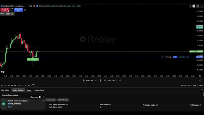The height and width of the screenshot is (115, 204).
Task: Show info for Profit factor
Action: tap(200, 105)
